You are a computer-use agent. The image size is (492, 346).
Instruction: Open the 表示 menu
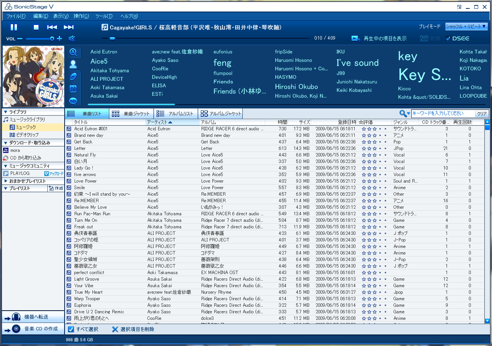pos(61,16)
